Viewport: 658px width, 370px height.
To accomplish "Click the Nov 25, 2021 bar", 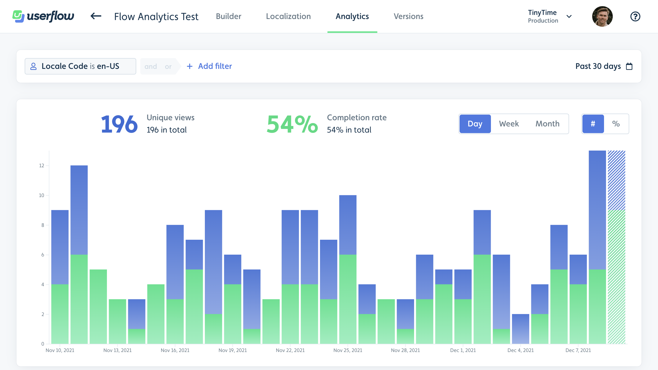I will click(x=348, y=269).
